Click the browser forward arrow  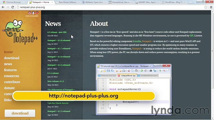pyautogui.click(x=8, y=7)
